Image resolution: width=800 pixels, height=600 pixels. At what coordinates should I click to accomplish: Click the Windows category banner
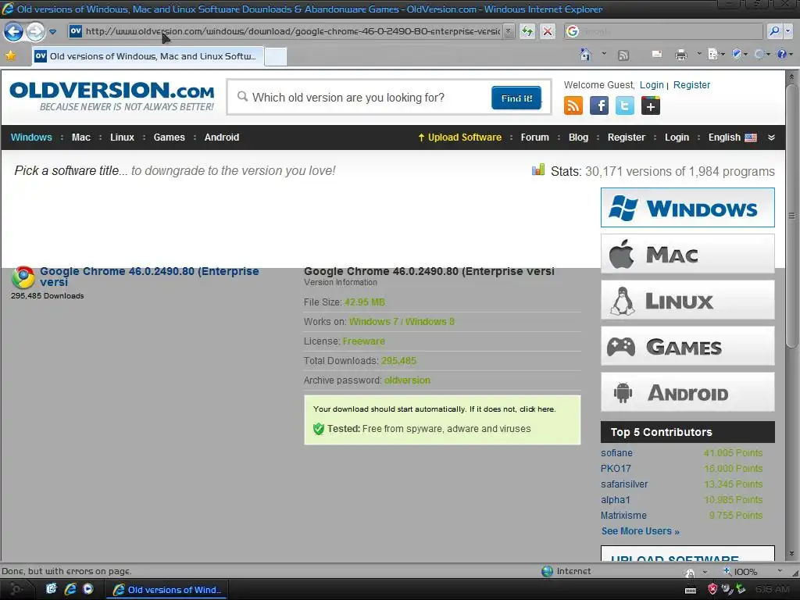(687, 208)
